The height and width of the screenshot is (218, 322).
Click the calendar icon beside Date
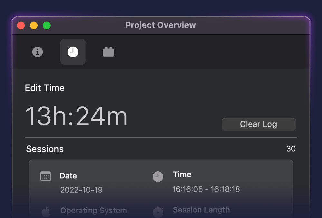tap(46, 176)
